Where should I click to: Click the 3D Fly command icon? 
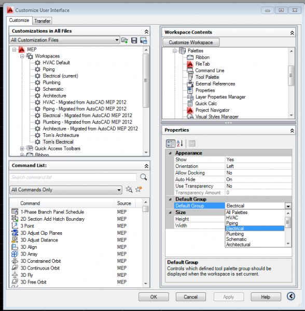point(15,275)
